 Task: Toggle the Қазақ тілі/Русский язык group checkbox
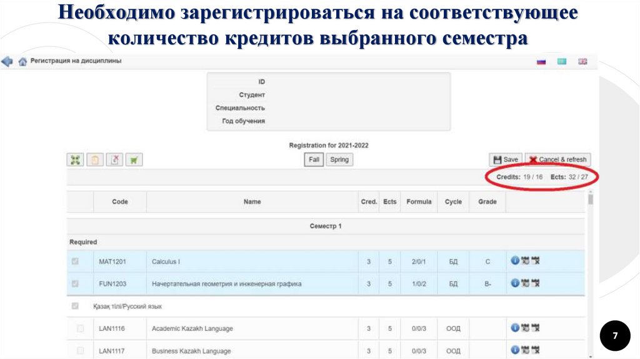click(x=76, y=306)
